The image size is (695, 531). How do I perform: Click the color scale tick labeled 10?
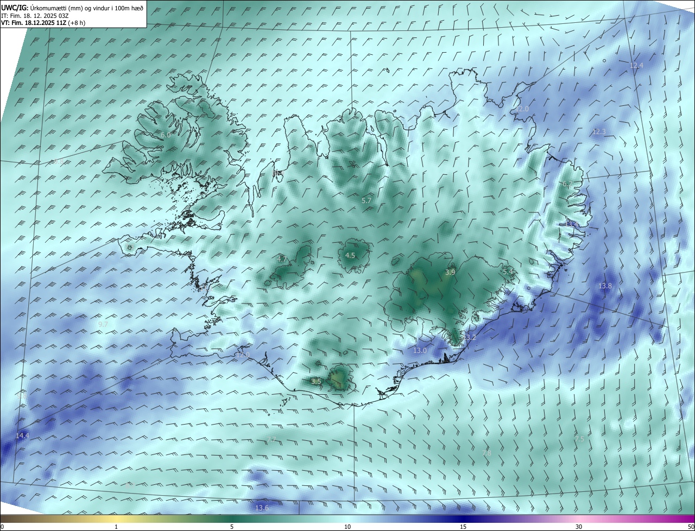[347, 527]
